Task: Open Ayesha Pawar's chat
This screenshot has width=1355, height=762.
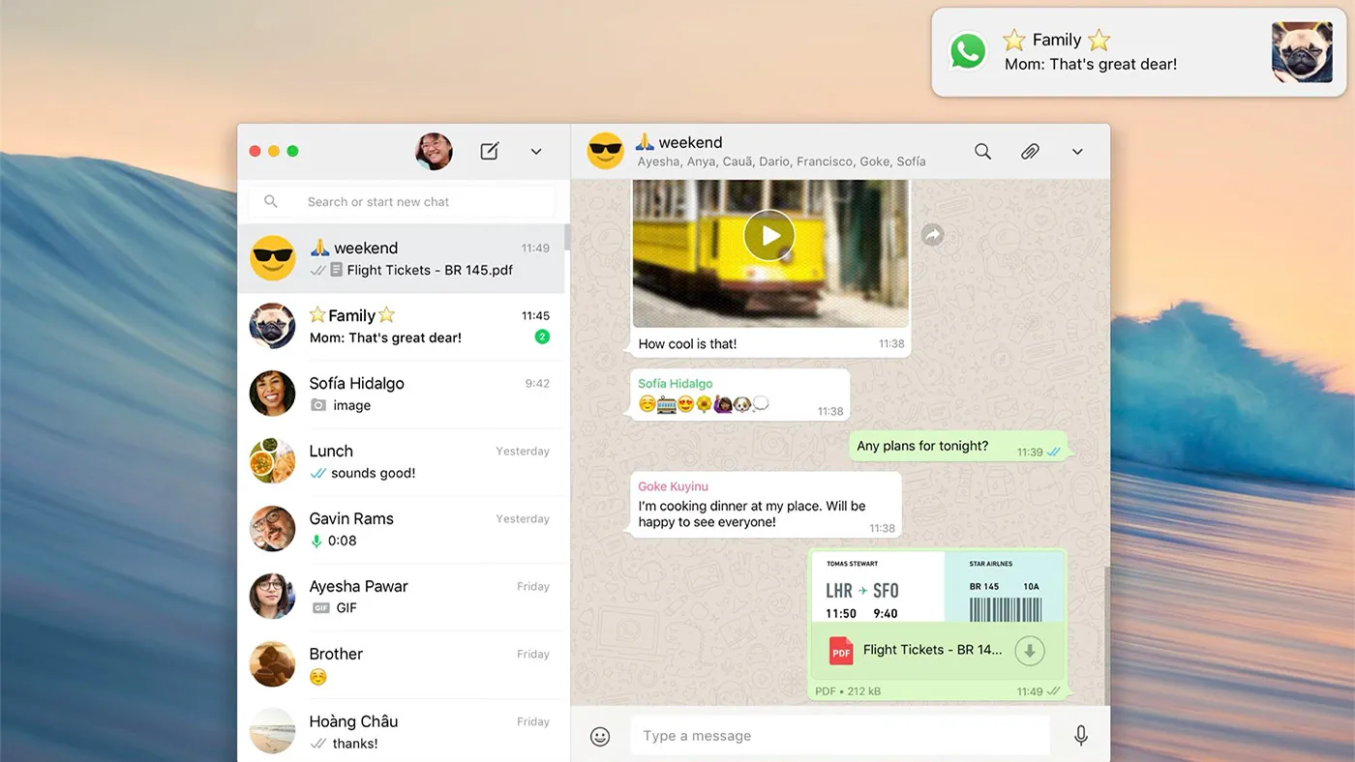Action: (x=402, y=598)
